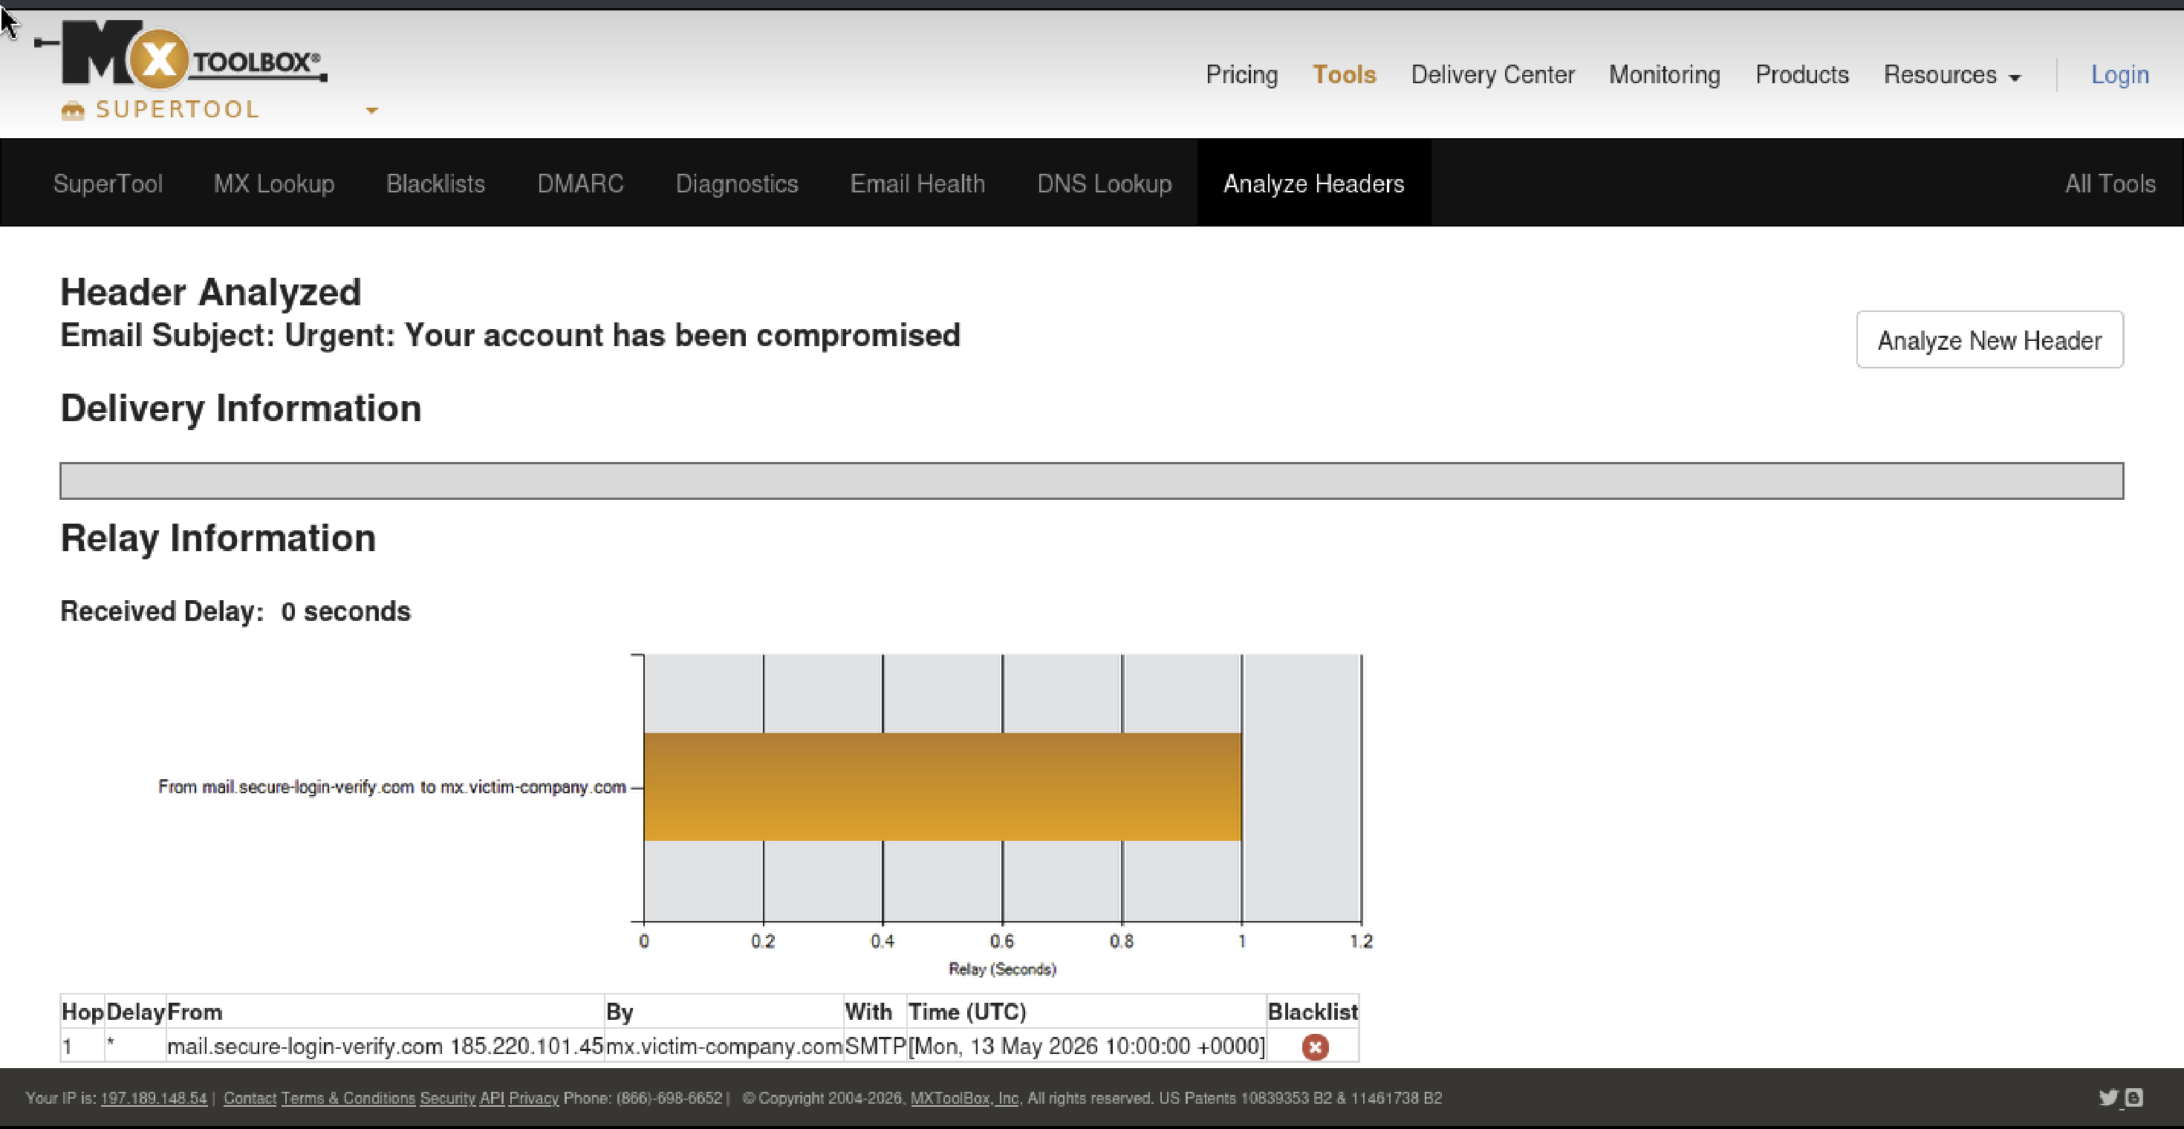
Task: Open the Twitter icon in footer
Action: 2107,1098
